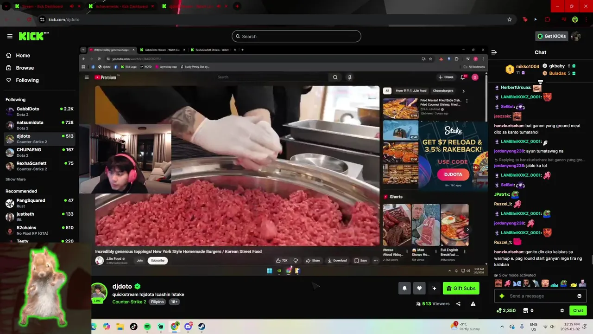This screenshot has height=334, width=593.
Task: Open justketh recommended channel
Action: [39, 217]
